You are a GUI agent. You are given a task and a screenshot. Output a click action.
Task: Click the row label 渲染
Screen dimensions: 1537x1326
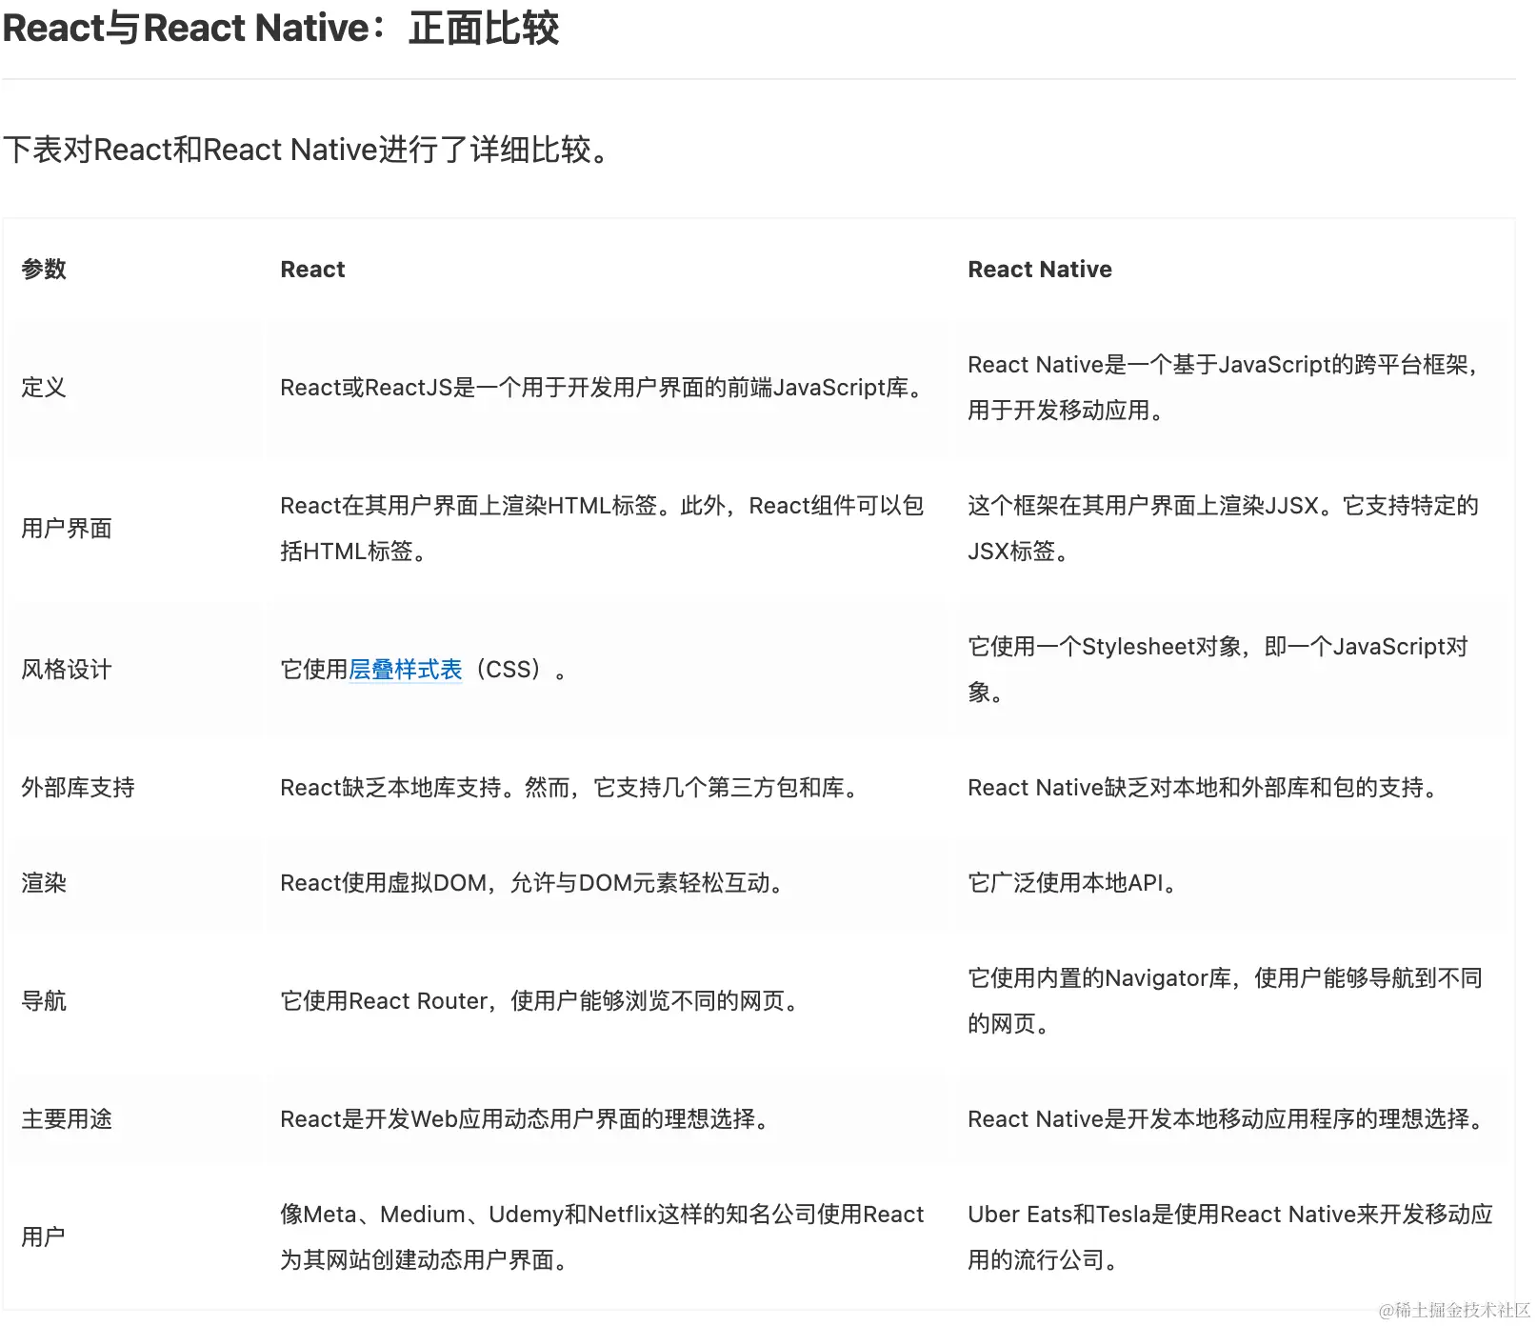[44, 883]
